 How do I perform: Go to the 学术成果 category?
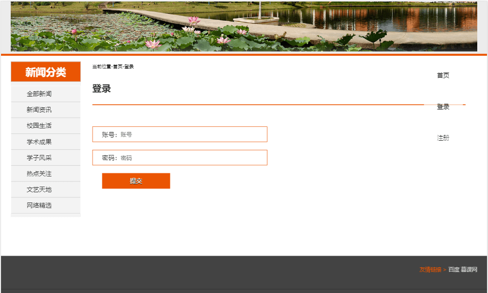[39, 142]
